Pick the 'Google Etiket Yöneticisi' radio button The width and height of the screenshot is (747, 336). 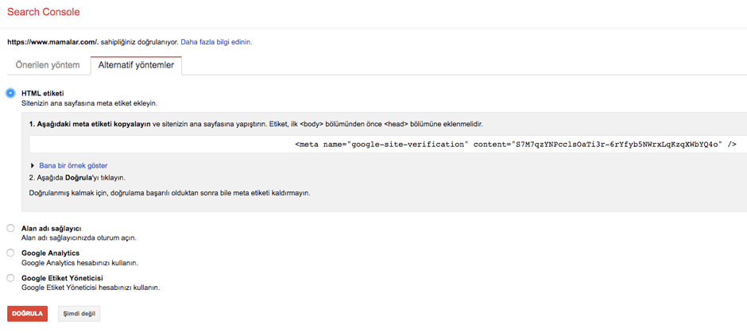(x=10, y=278)
